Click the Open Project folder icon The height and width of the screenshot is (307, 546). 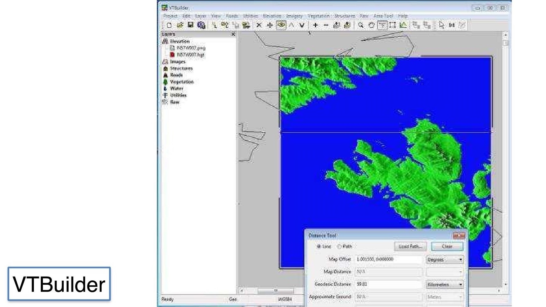coord(180,25)
